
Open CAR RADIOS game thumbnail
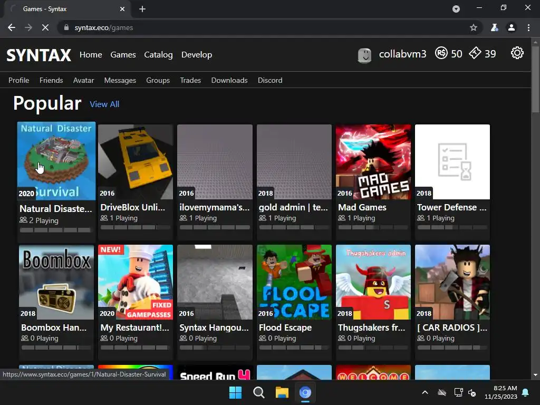click(x=452, y=282)
